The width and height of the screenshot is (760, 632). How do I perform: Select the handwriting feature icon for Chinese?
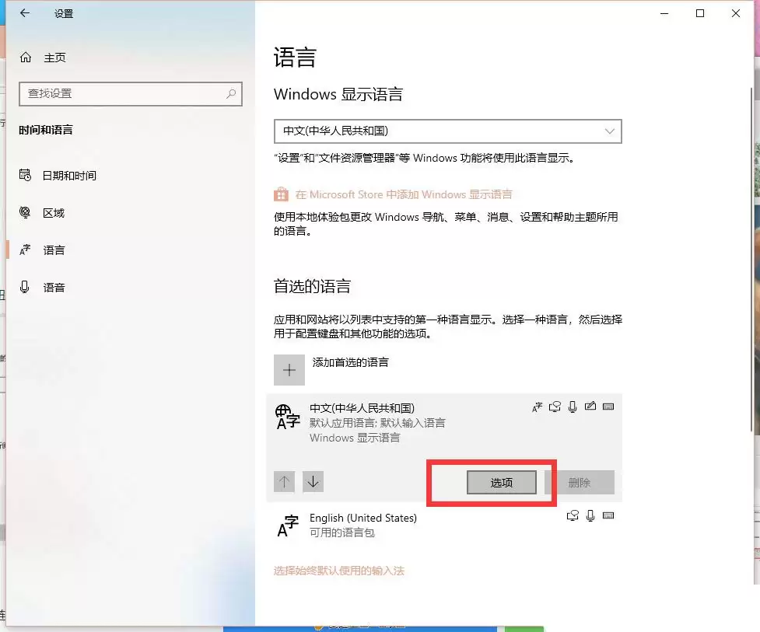pyautogui.click(x=591, y=407)
